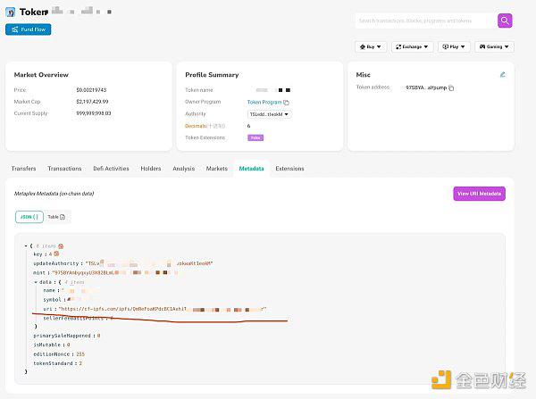Screen dimensions: 536x399
Task: Copy the key value in JSON
Action: (x=56, y=254)
